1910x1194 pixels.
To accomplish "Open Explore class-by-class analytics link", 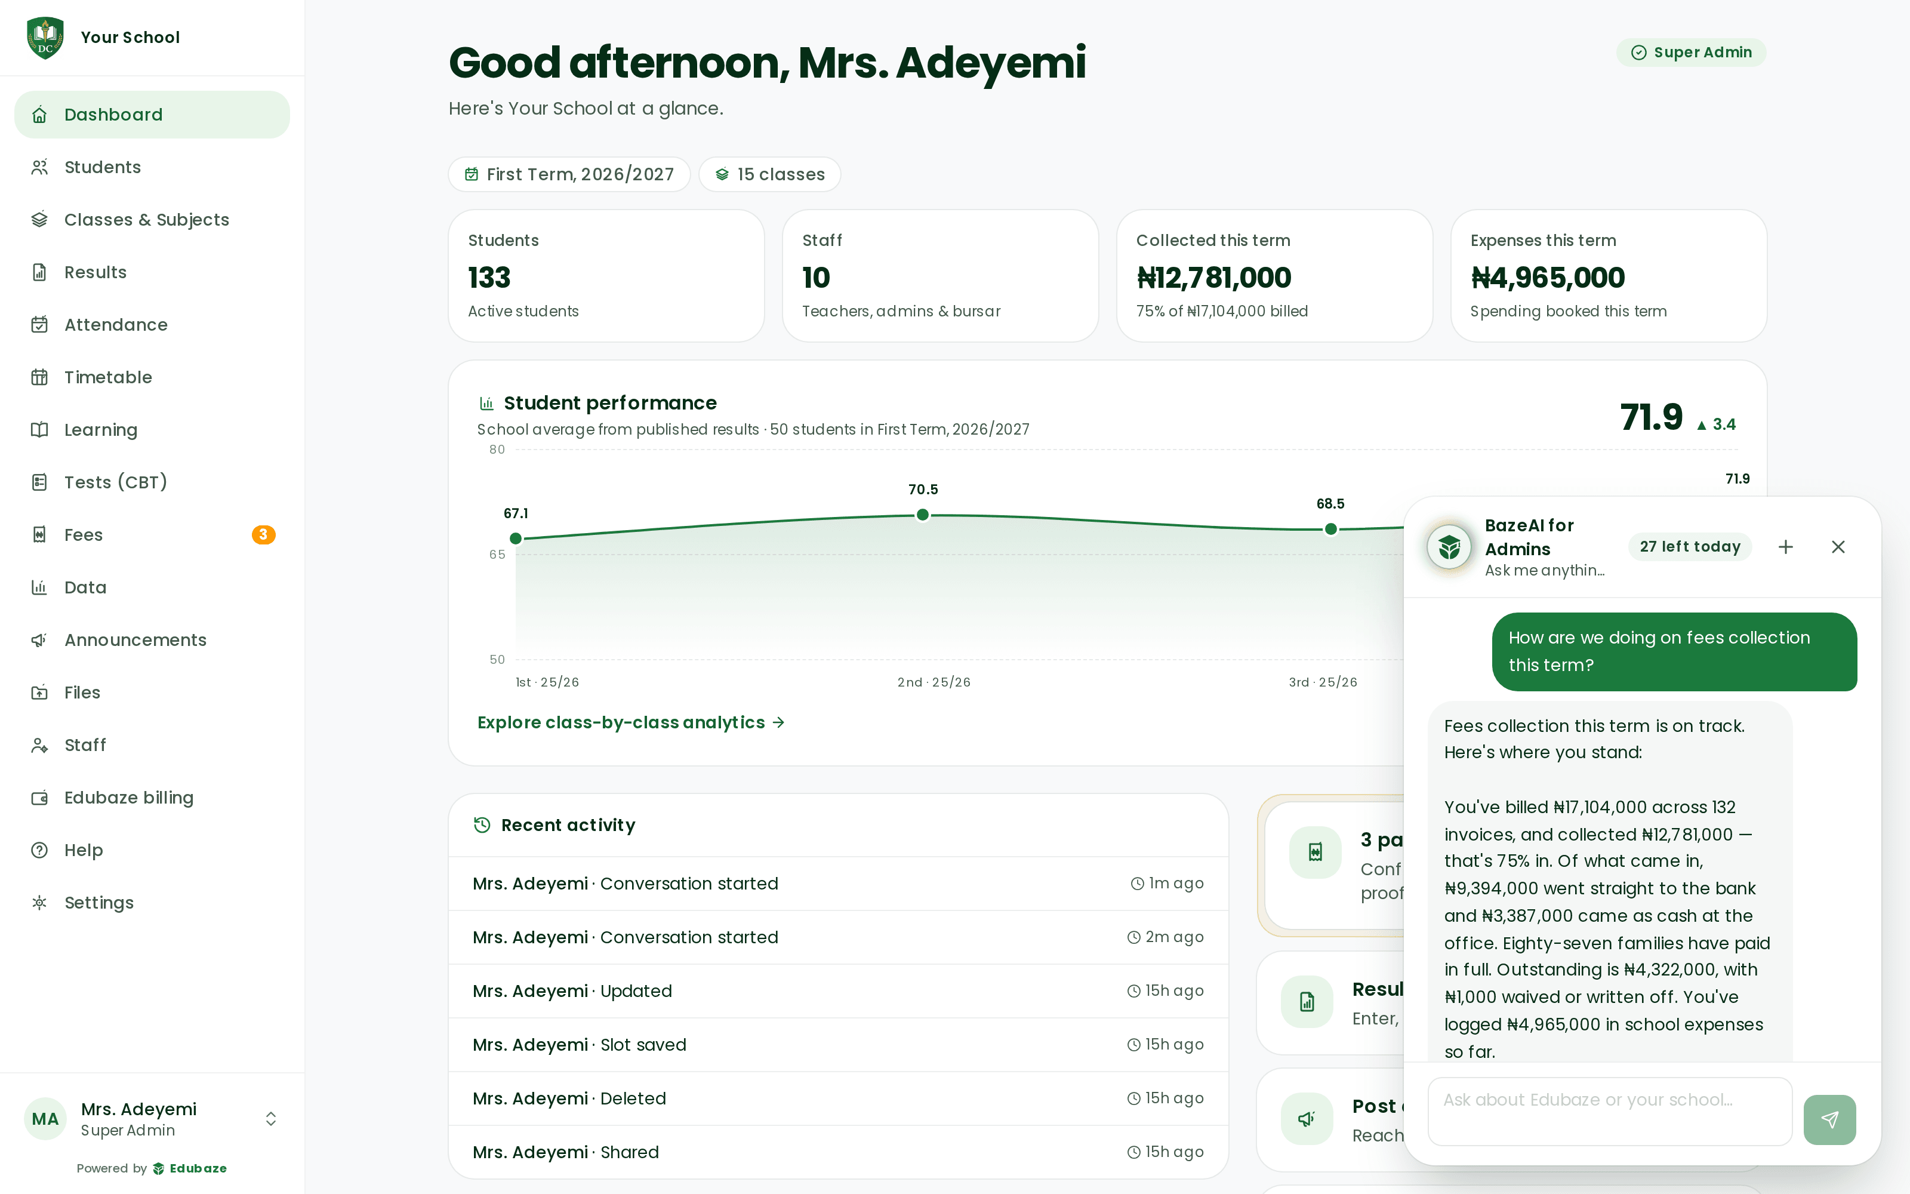I will (x=631, y=722).
